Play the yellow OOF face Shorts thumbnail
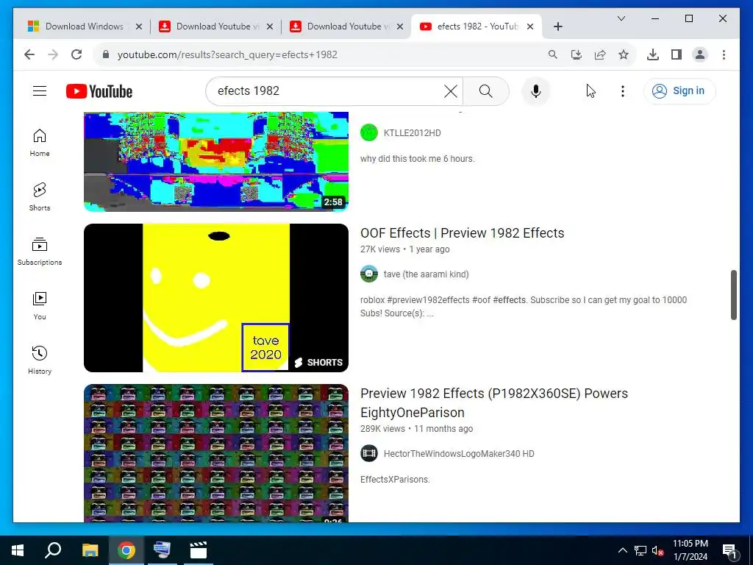This screenshot has height=565, width=753. click(216, 298)
